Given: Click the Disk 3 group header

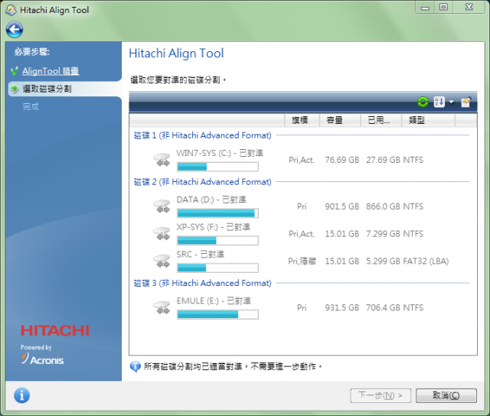Looking at the screenshot, I should [202, 283].
